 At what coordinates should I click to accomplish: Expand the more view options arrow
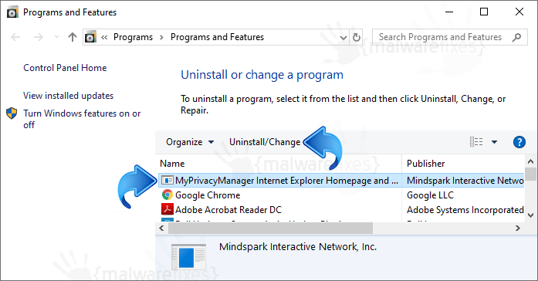tap(495, 142)
